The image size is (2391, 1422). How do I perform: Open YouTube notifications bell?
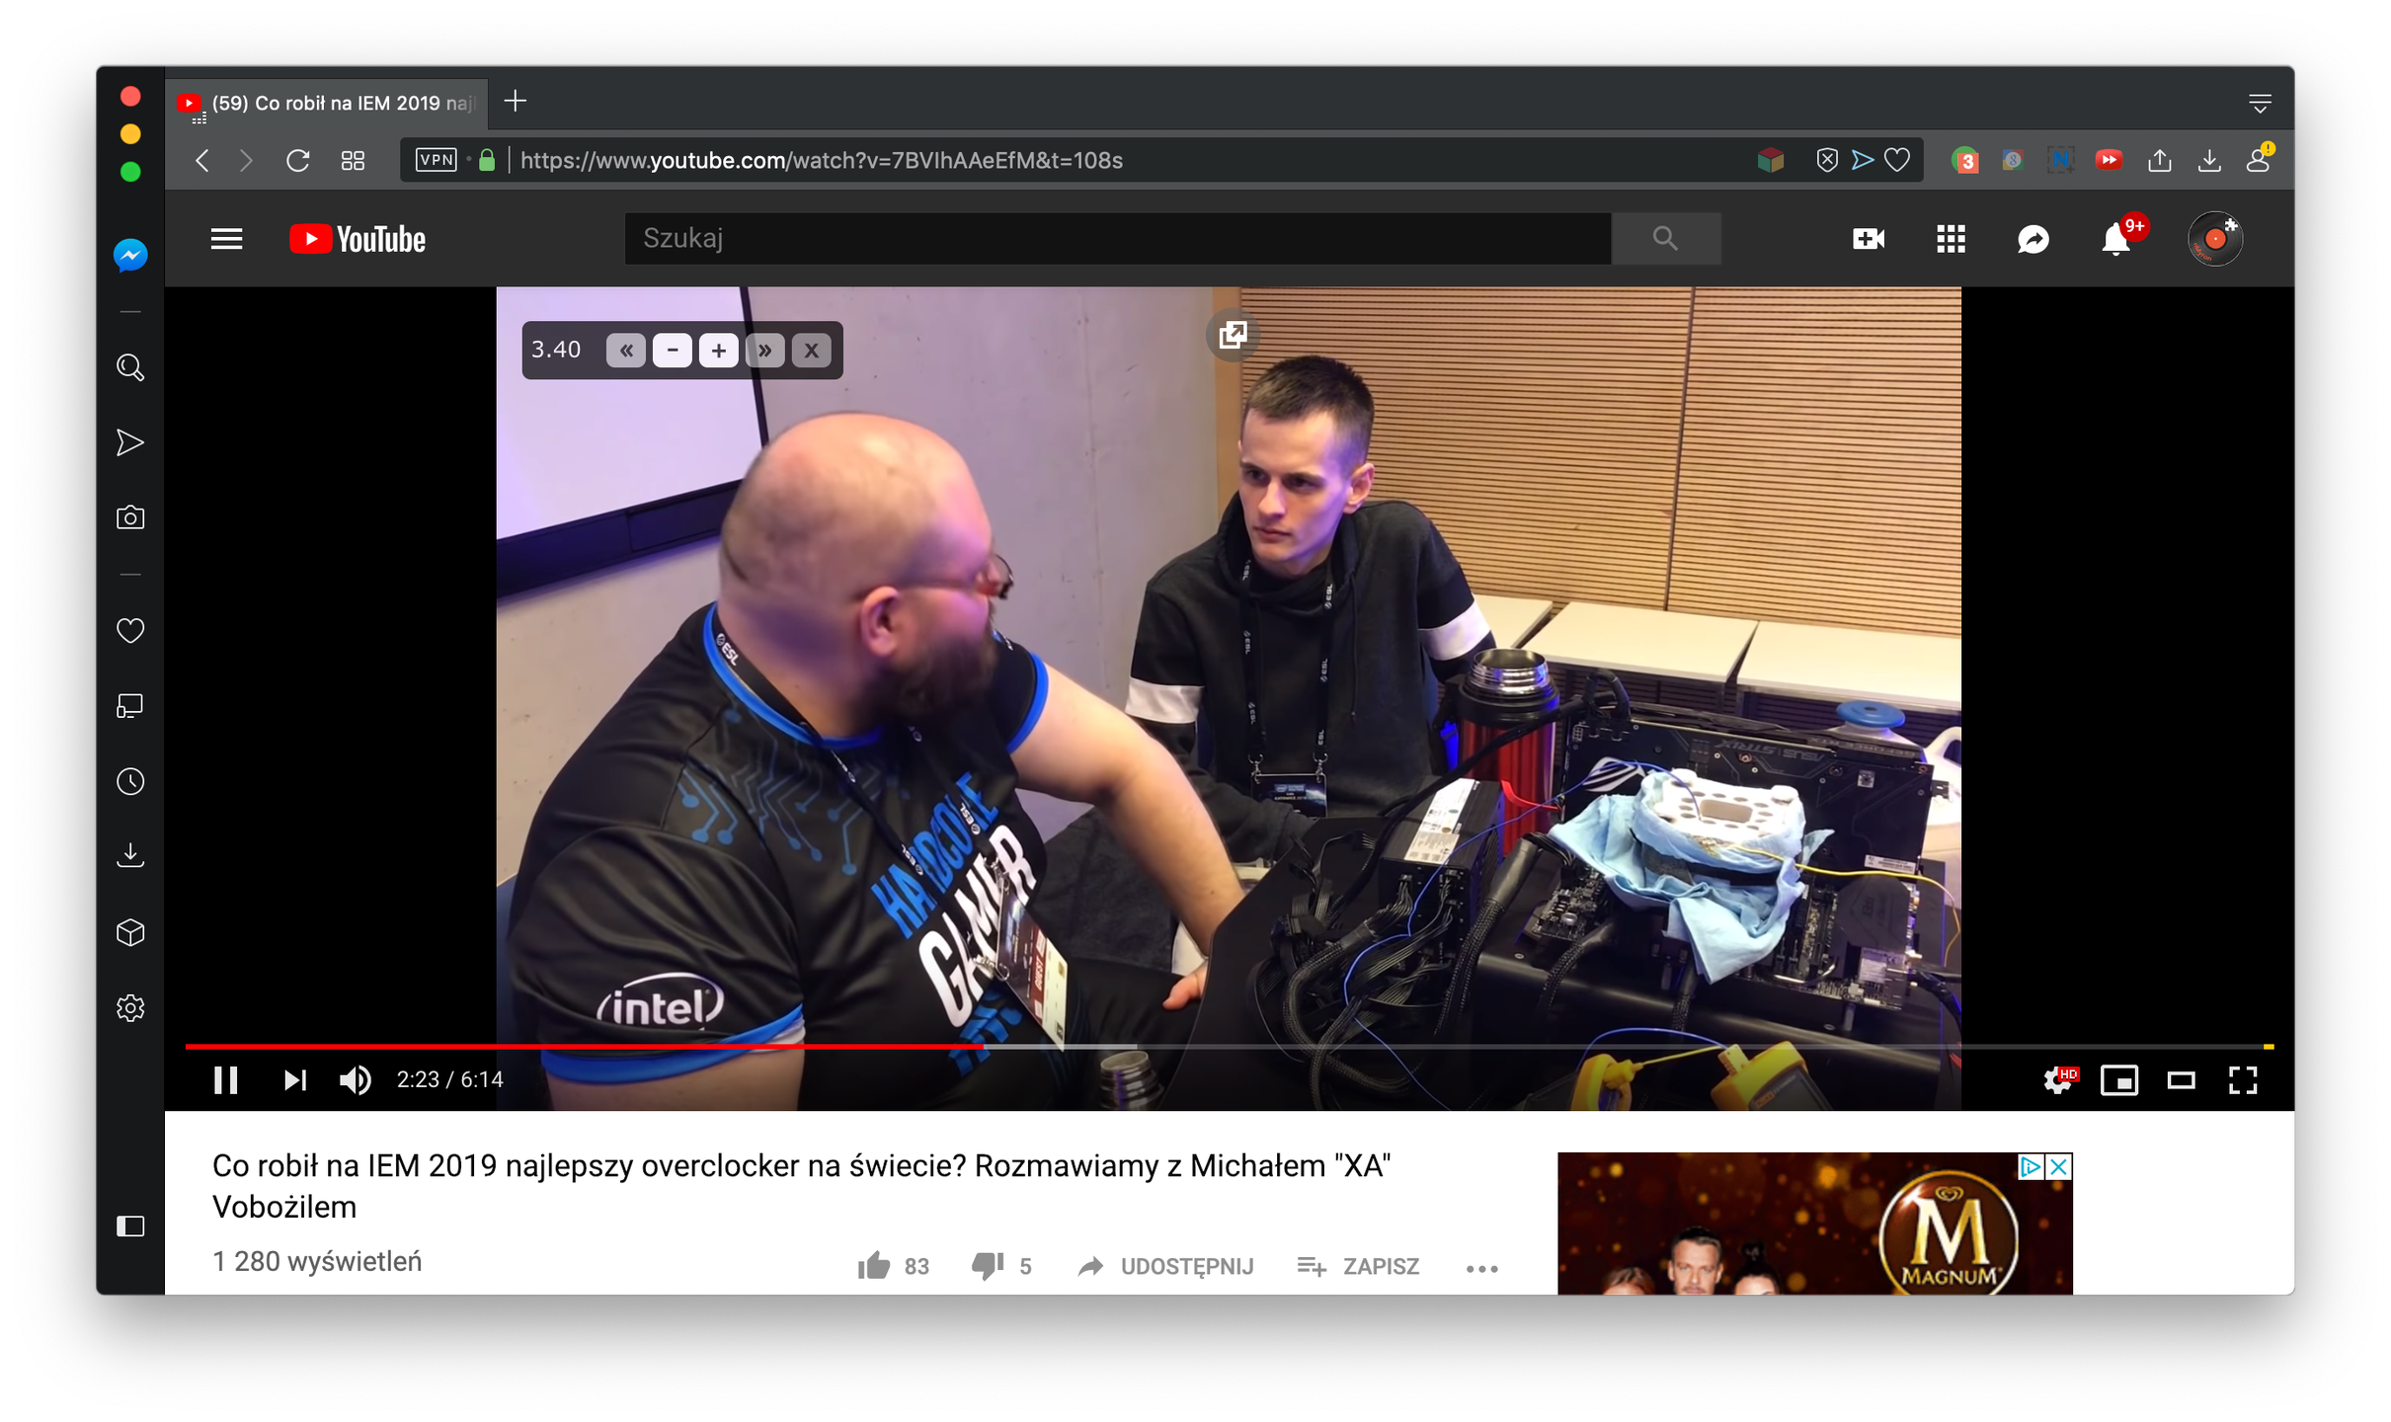(2114, 239)
